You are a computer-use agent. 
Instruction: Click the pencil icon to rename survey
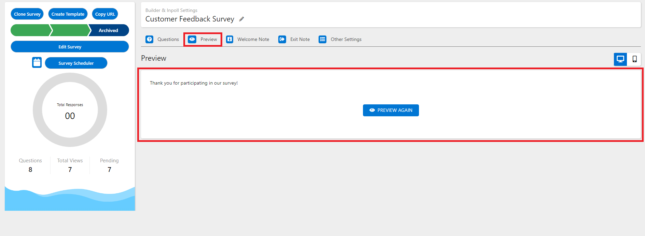pos(241,19)
